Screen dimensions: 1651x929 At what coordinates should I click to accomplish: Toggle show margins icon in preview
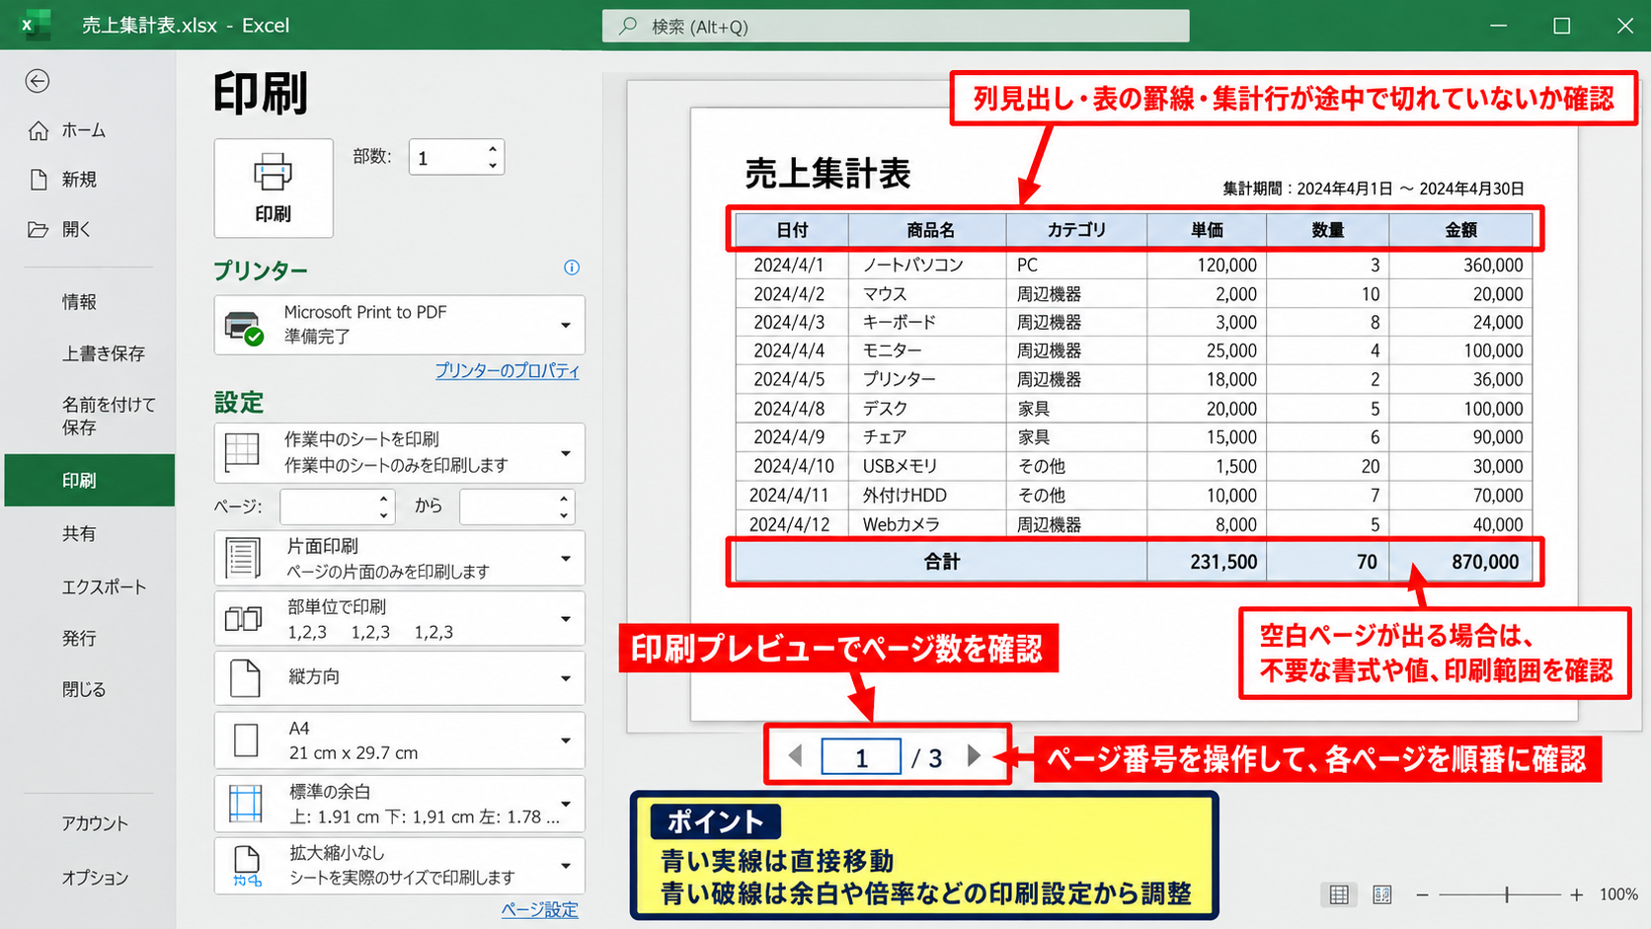pos(1339,894)
